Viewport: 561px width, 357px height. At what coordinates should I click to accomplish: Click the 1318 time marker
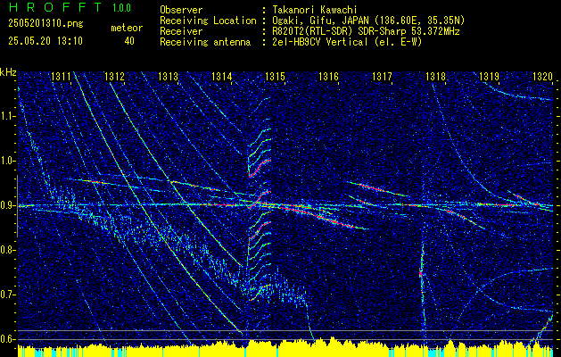tap(436, 77)
